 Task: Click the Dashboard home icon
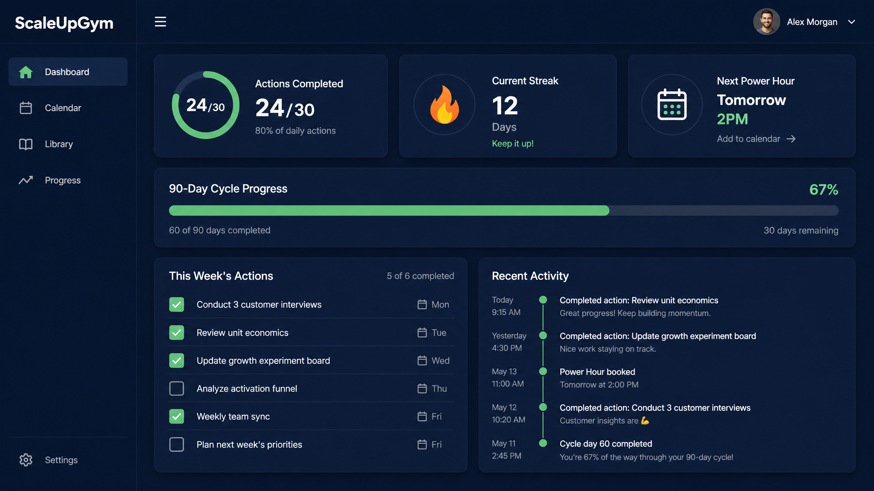coord(26,72)
